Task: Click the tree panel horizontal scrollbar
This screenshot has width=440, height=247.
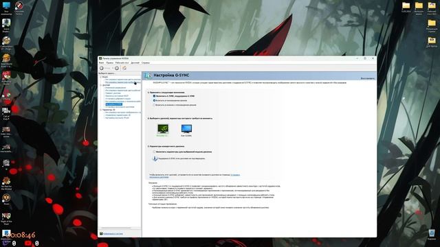Action: 116,228
